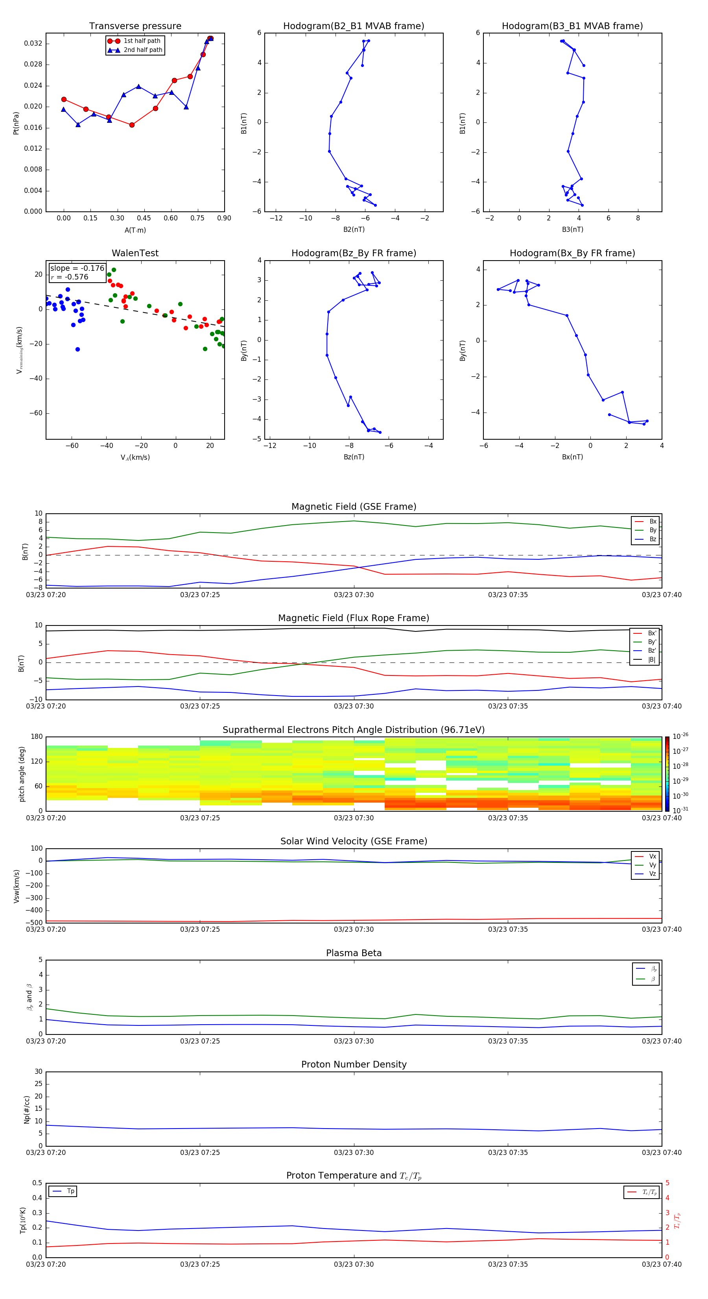Click the 'Suprathermal Electrons Pitch Angle Distribution' title
Screen dimensions: 708x1299
pos(353,730)
